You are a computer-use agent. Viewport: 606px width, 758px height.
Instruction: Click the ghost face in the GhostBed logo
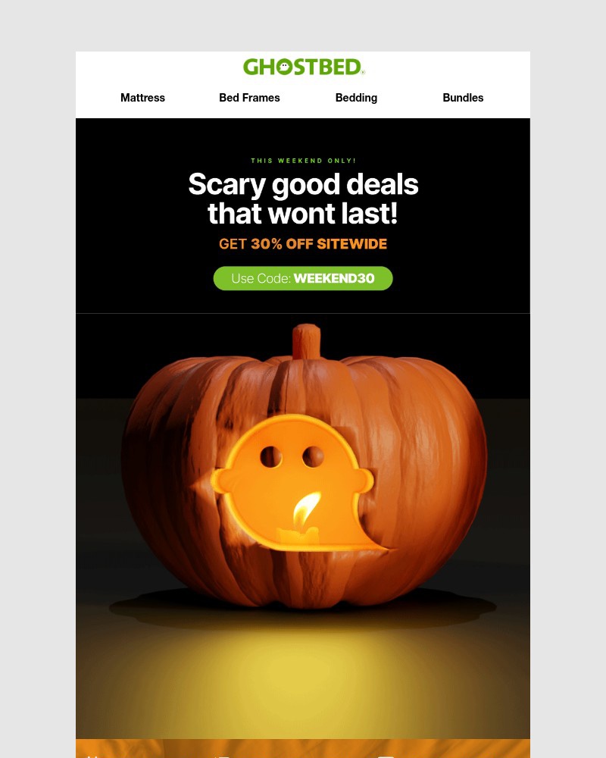(284, 67)
